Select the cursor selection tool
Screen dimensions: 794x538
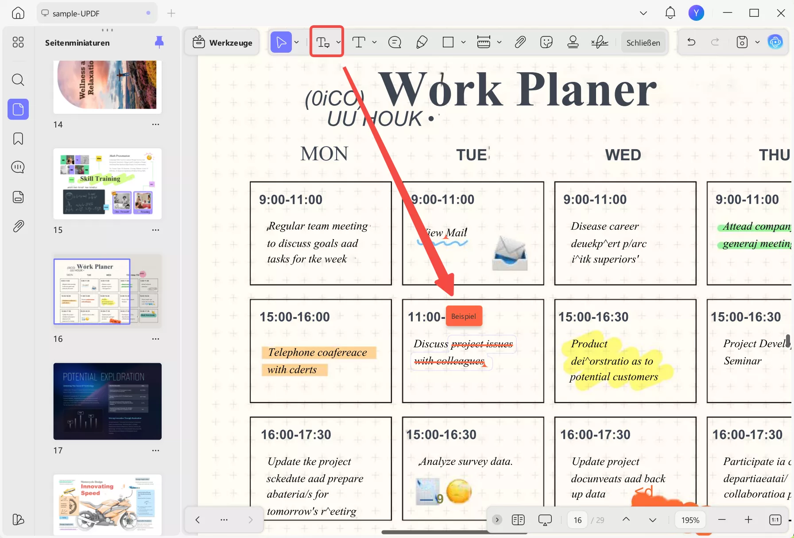point(281,43)
